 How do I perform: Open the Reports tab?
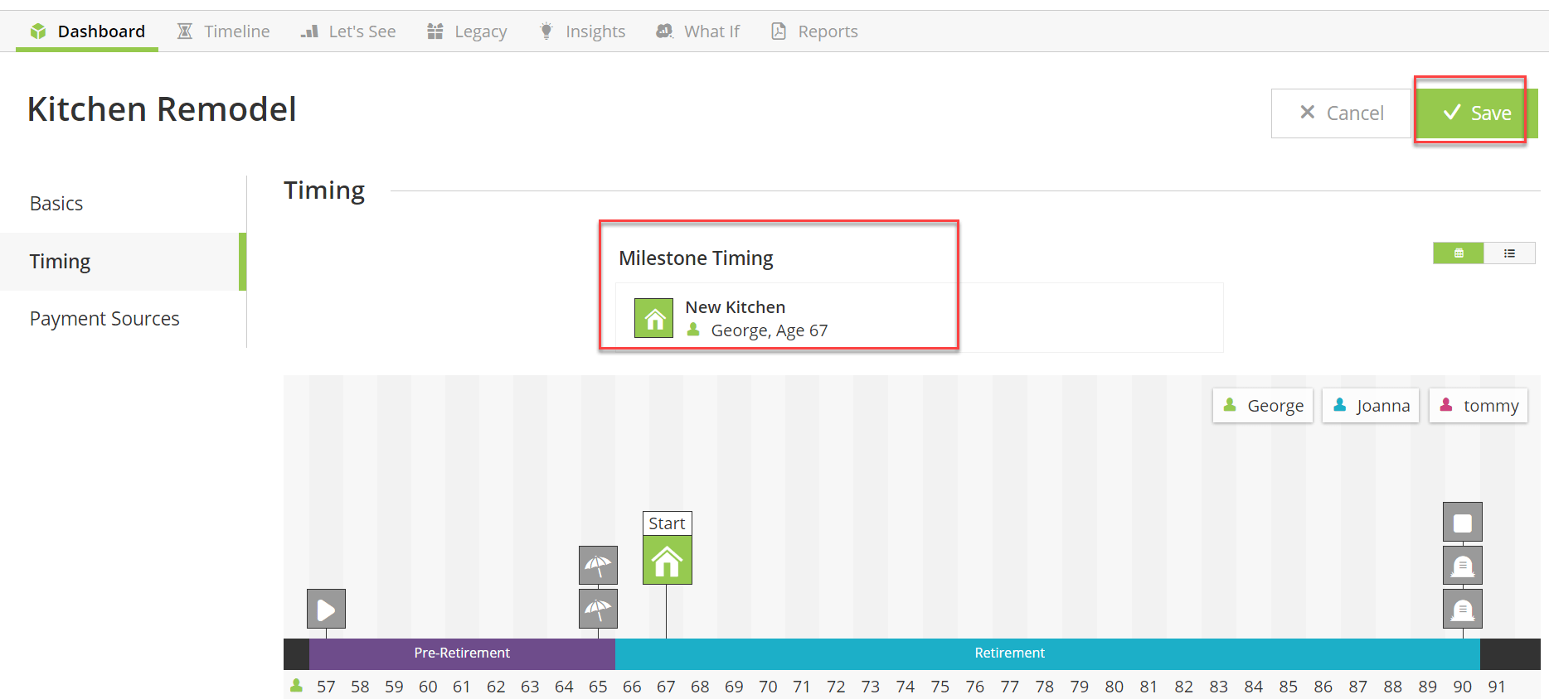coord(814,31)
